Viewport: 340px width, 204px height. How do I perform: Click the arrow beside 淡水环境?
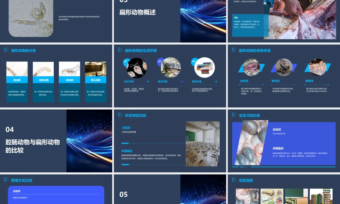[148, 82]
